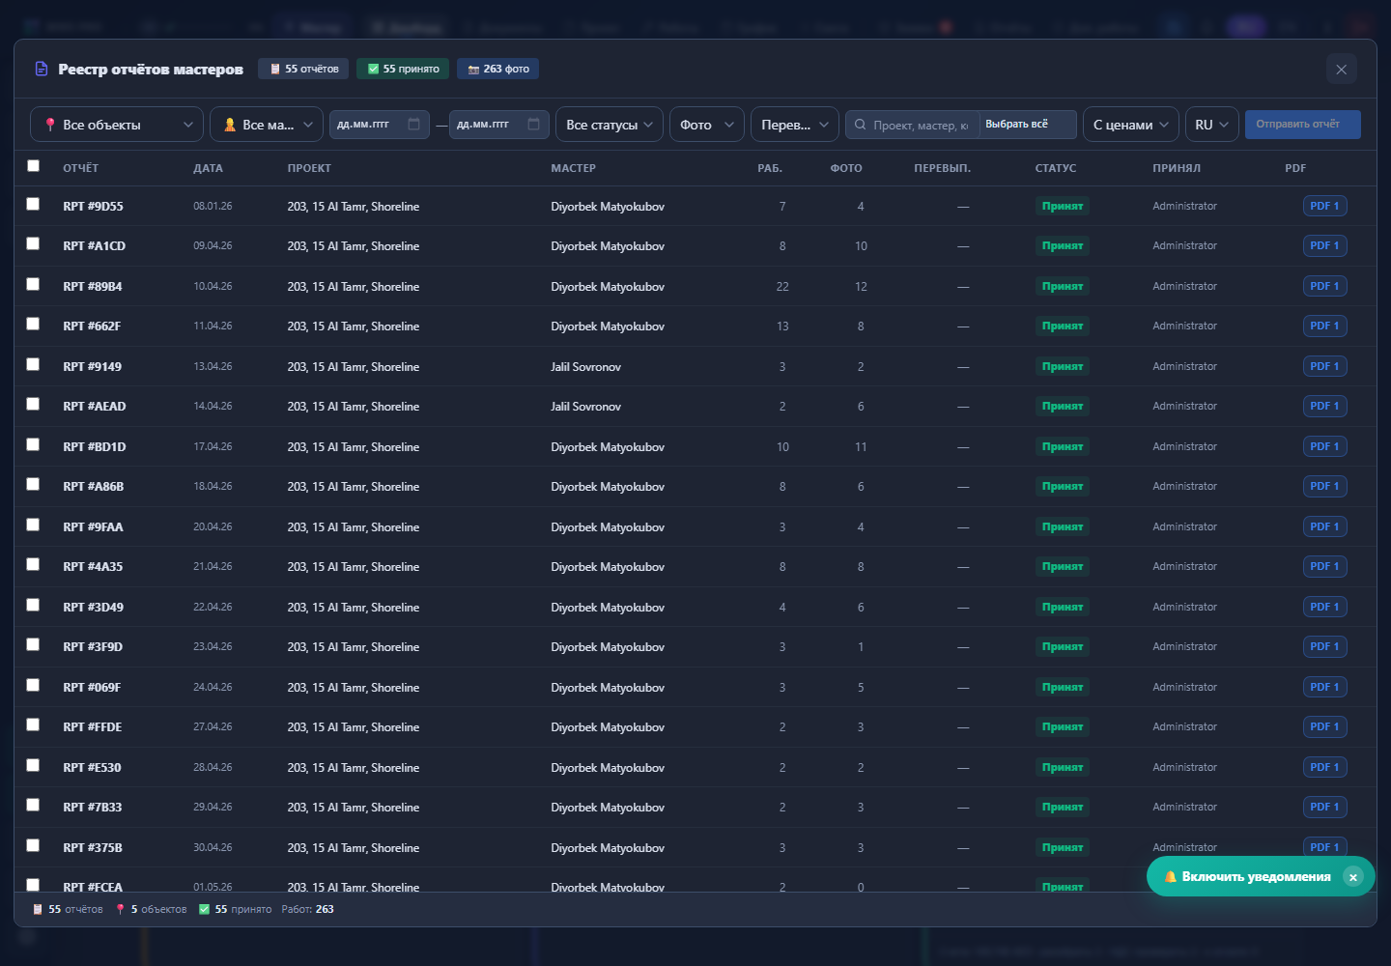1391x966 pixels.
Task: Check the box for RPT #9D55
Action: [x=33, y=204]
